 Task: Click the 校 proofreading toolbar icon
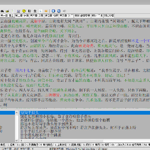pos(30,11)
